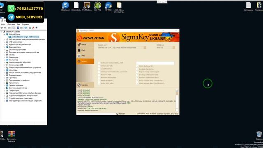Select the highlighted Service section in SigmaKey
263x148 pixels.
tap(85, 61)
